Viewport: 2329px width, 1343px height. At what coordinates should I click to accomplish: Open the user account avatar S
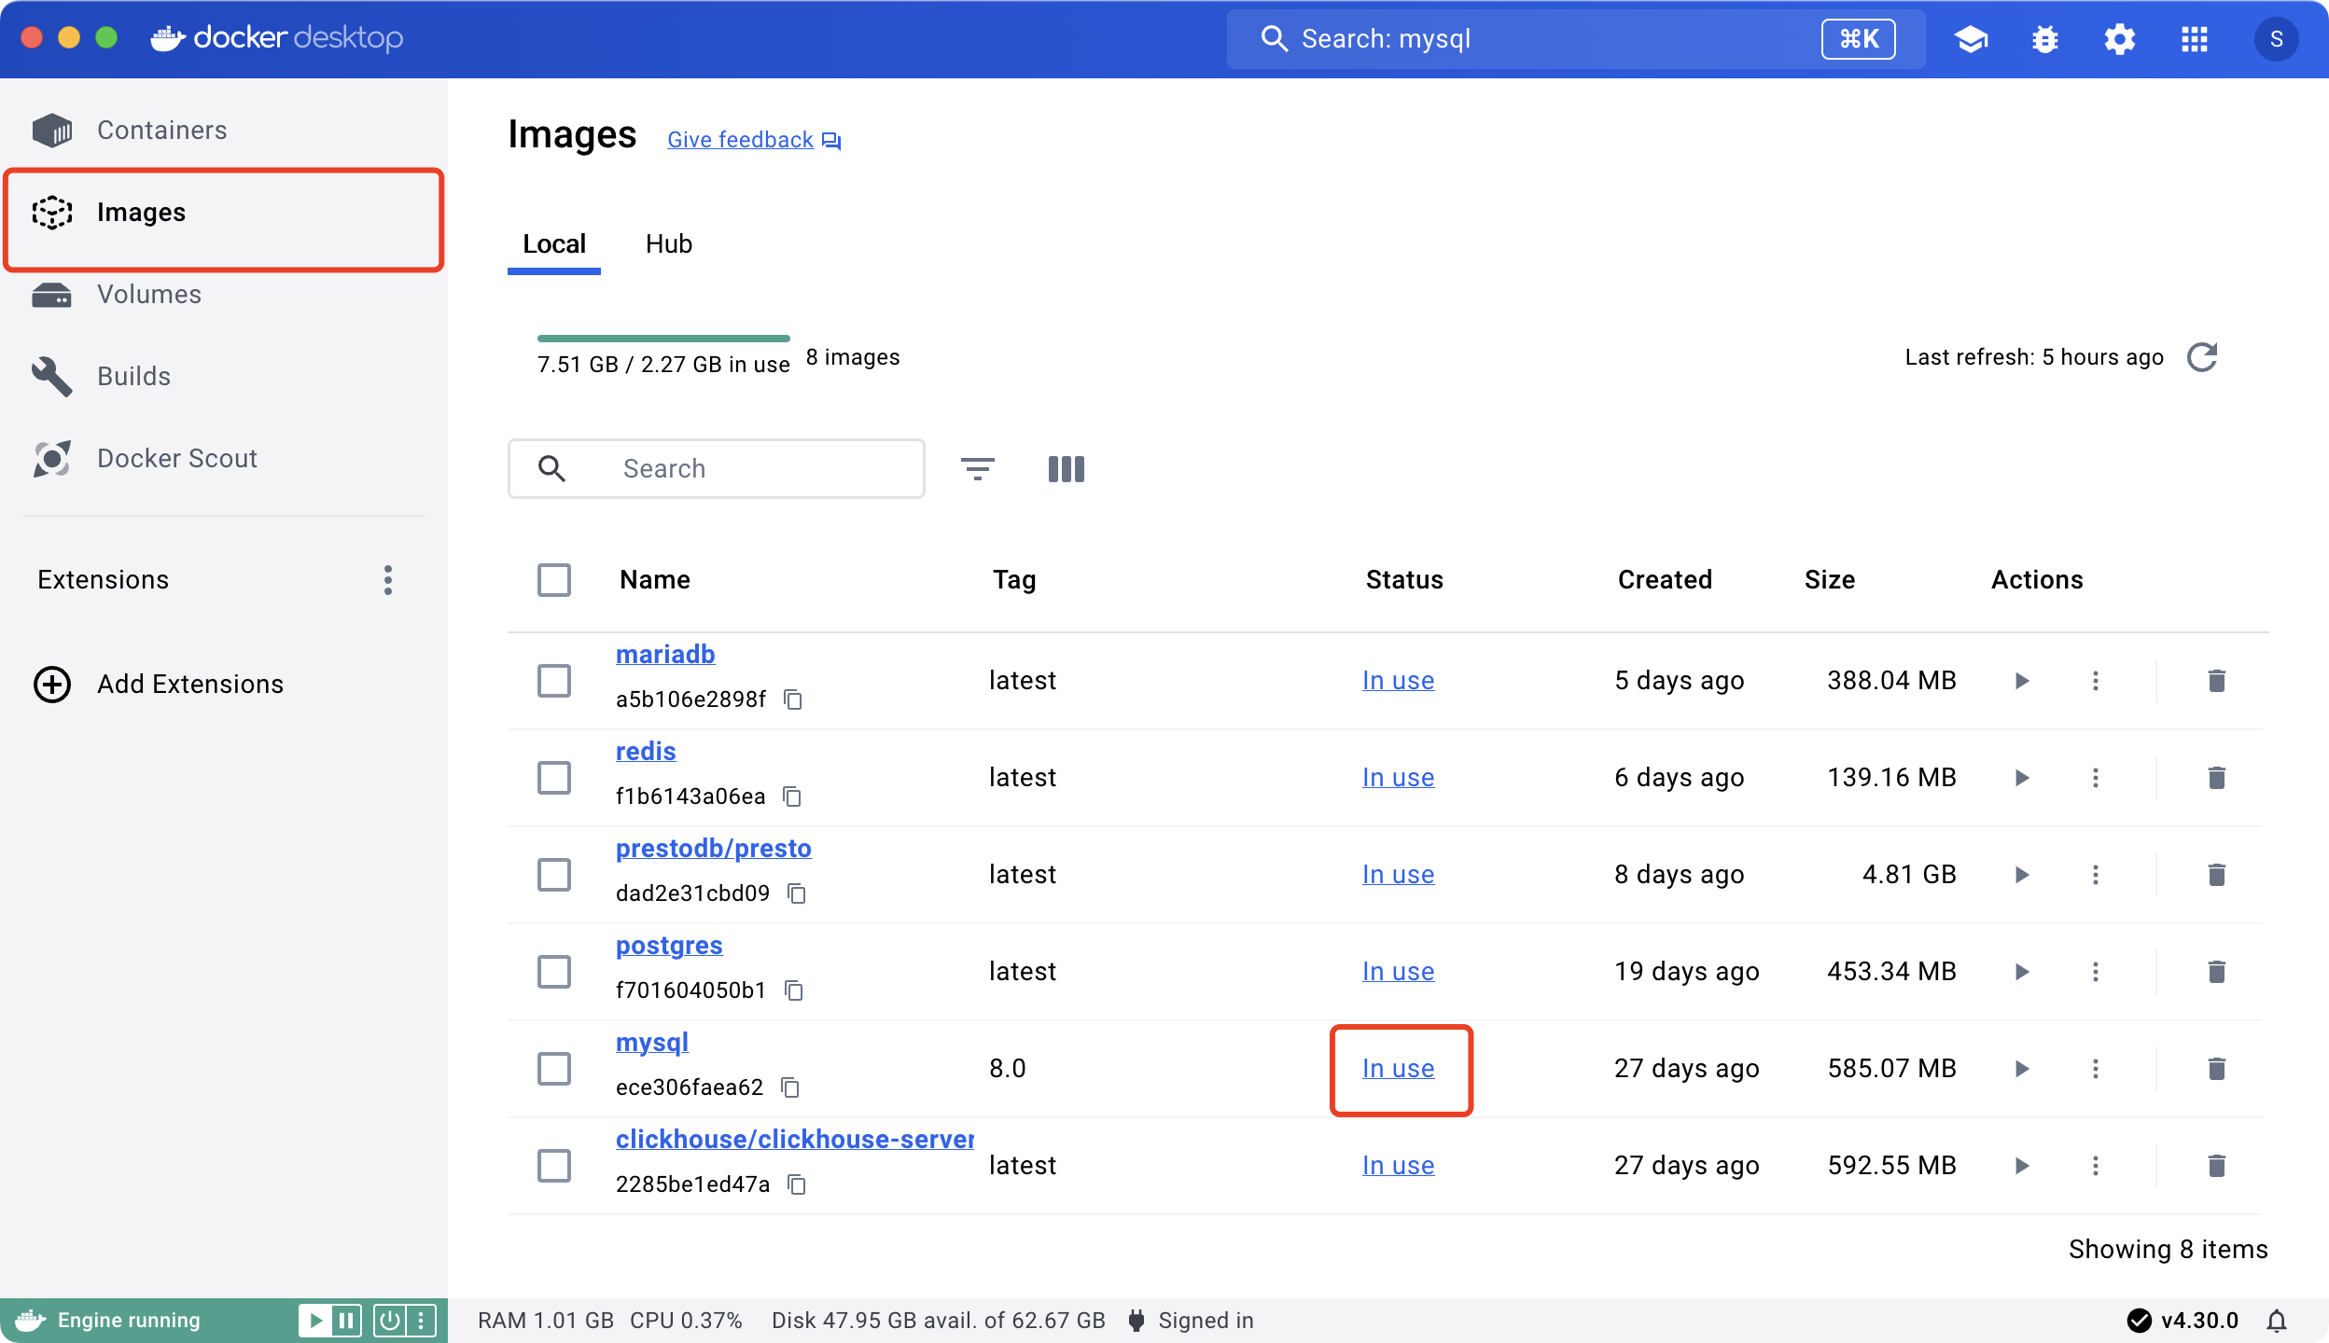point(2276,39)
